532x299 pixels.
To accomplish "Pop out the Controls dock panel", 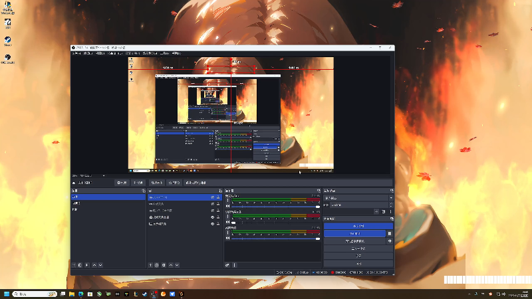I will (x=392, y=219).
